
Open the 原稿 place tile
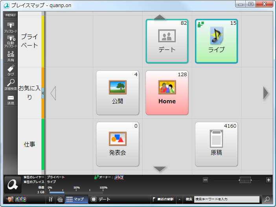point(216,144)
